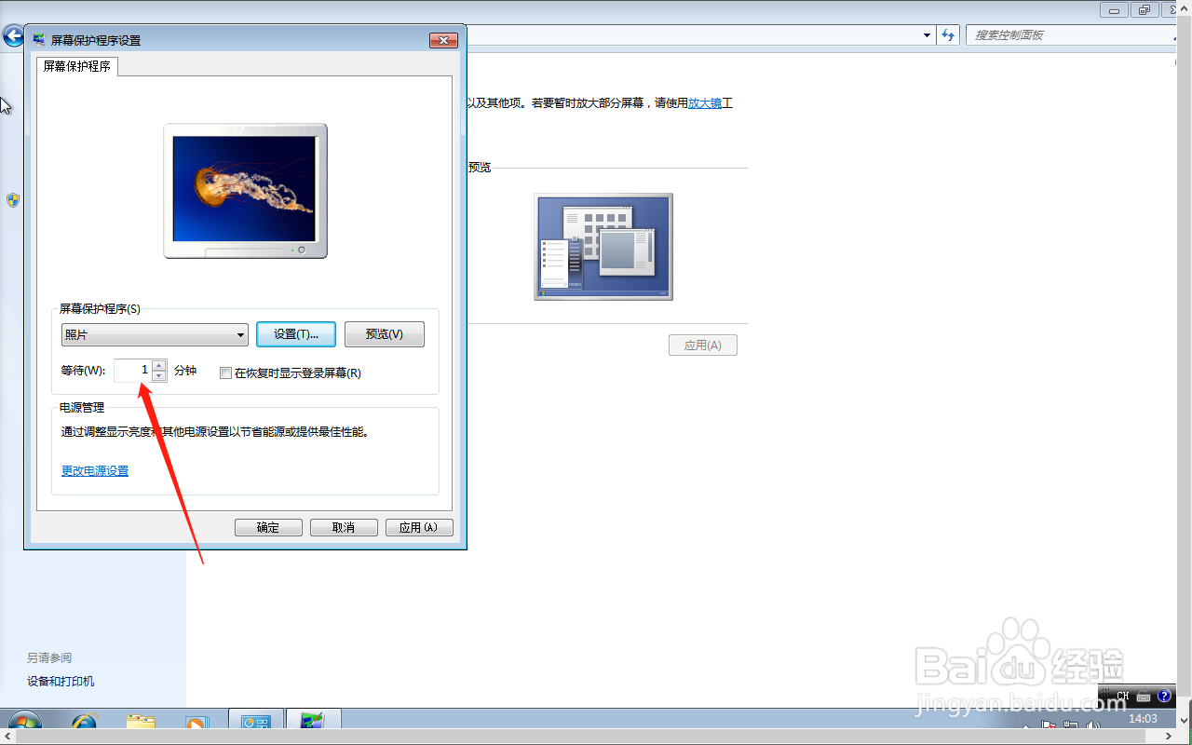The width and height of the screenshot is (1192, 745).
Task: Click the refresh icon beside the address bar
Action: pos(948,35)
